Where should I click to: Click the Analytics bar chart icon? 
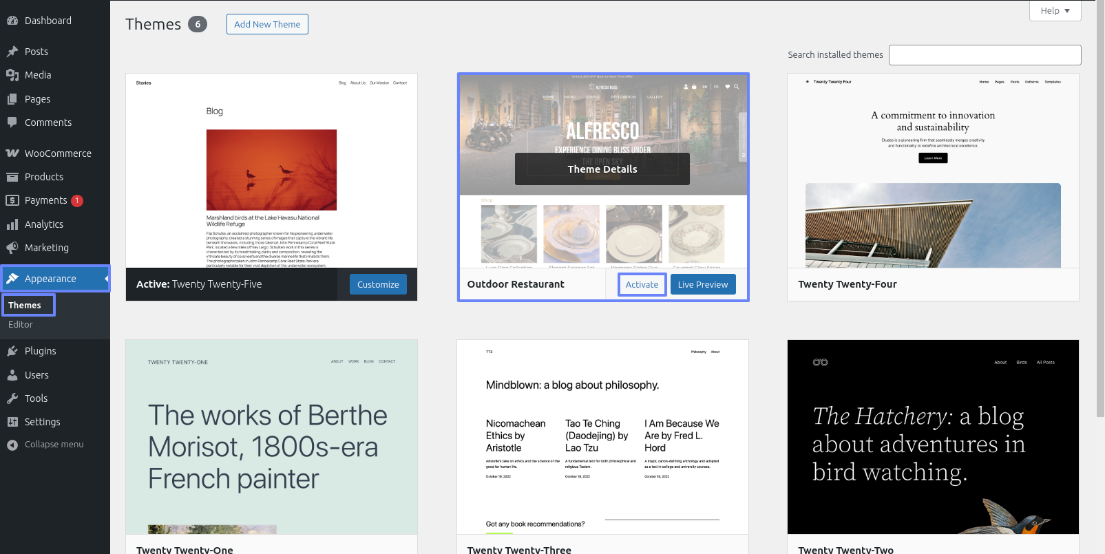12,224
